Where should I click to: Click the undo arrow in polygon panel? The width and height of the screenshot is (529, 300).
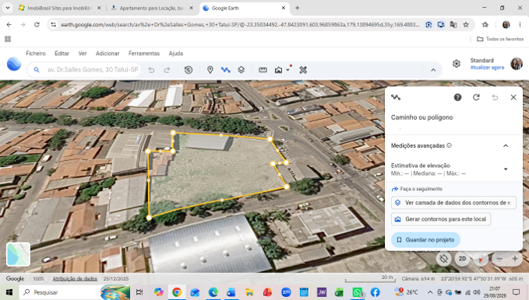tap(495, 97)
